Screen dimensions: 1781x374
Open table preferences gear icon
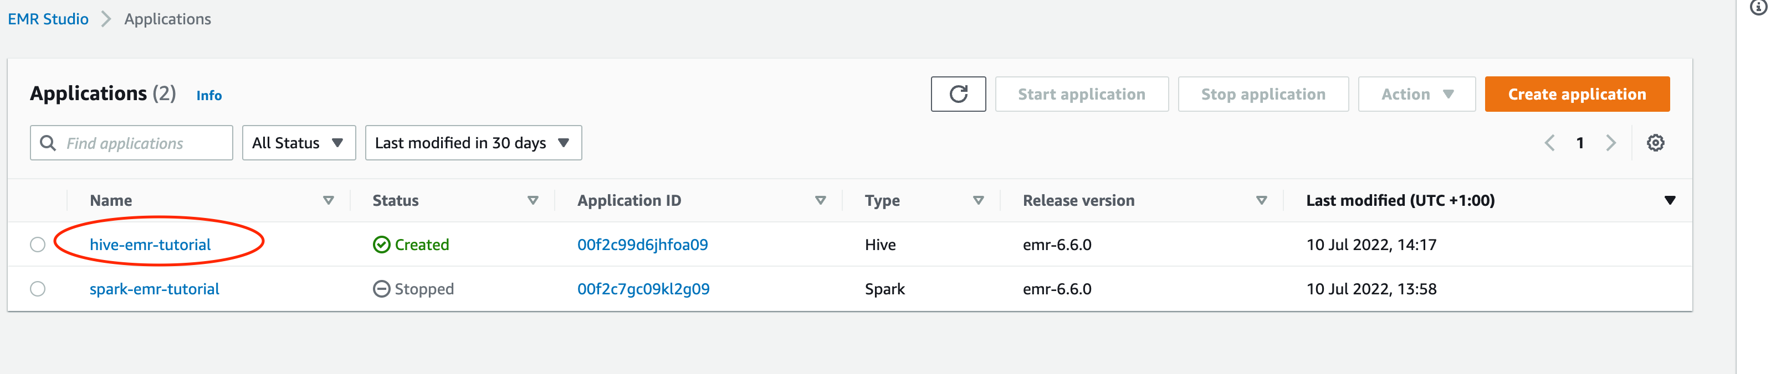(x=1655, y=143)
